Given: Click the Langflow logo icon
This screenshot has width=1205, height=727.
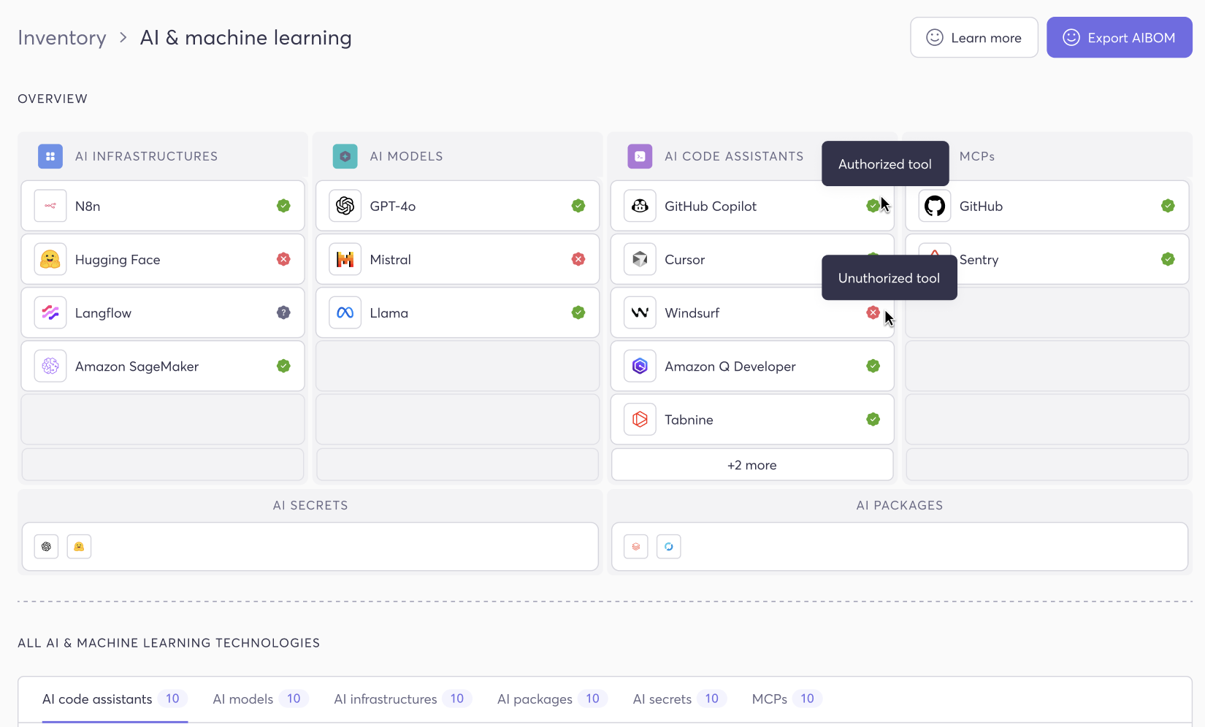Looking at the screenshot, I should 50,313.
